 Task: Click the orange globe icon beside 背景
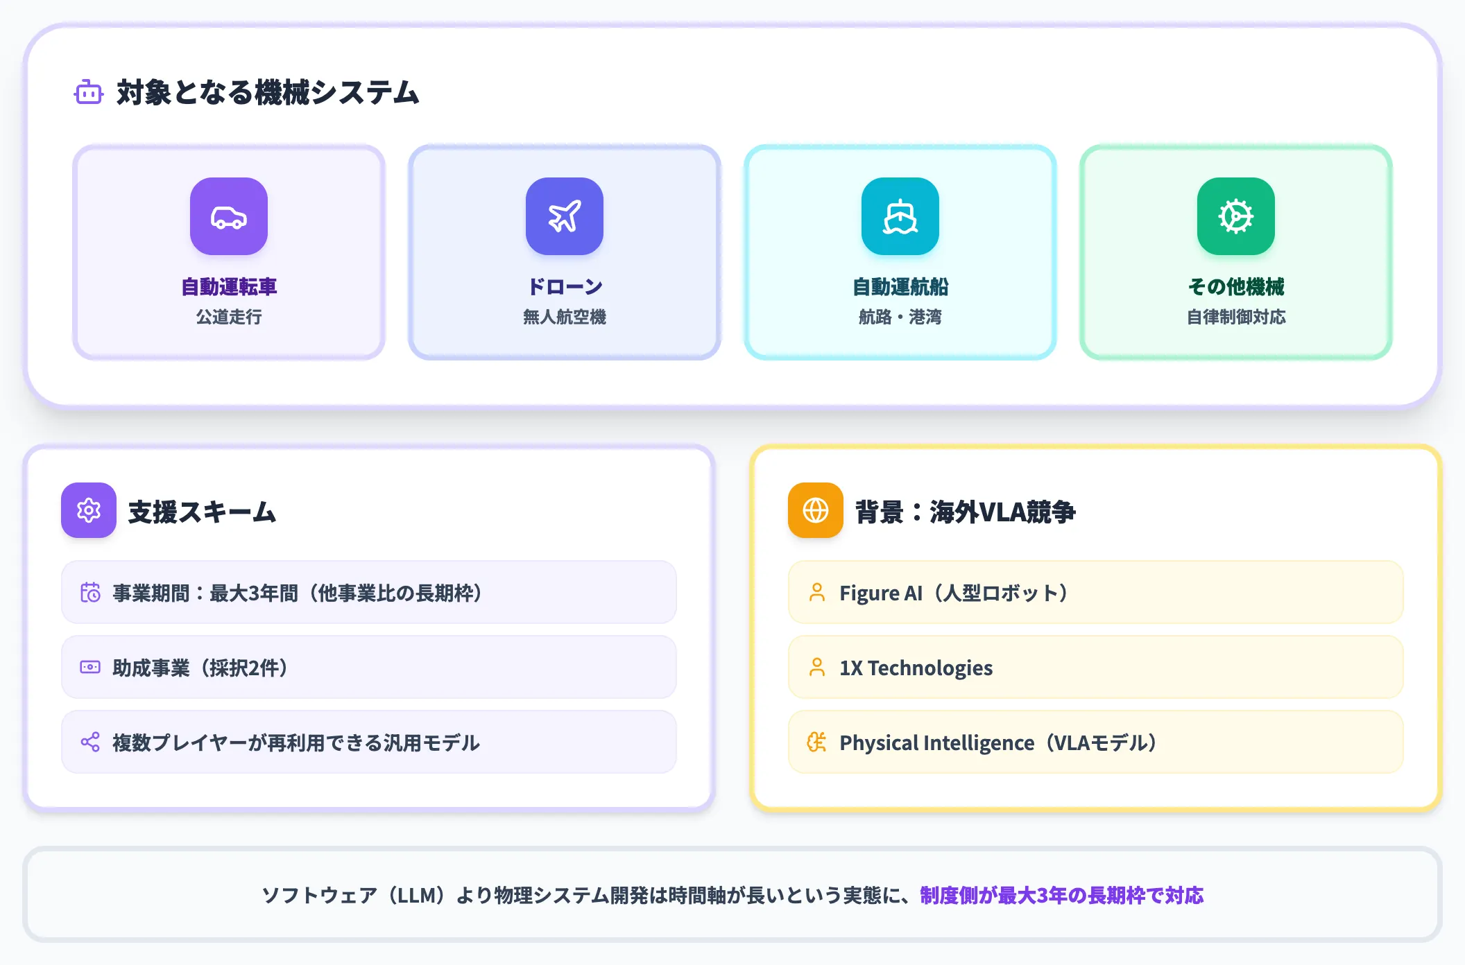[816, 510]
